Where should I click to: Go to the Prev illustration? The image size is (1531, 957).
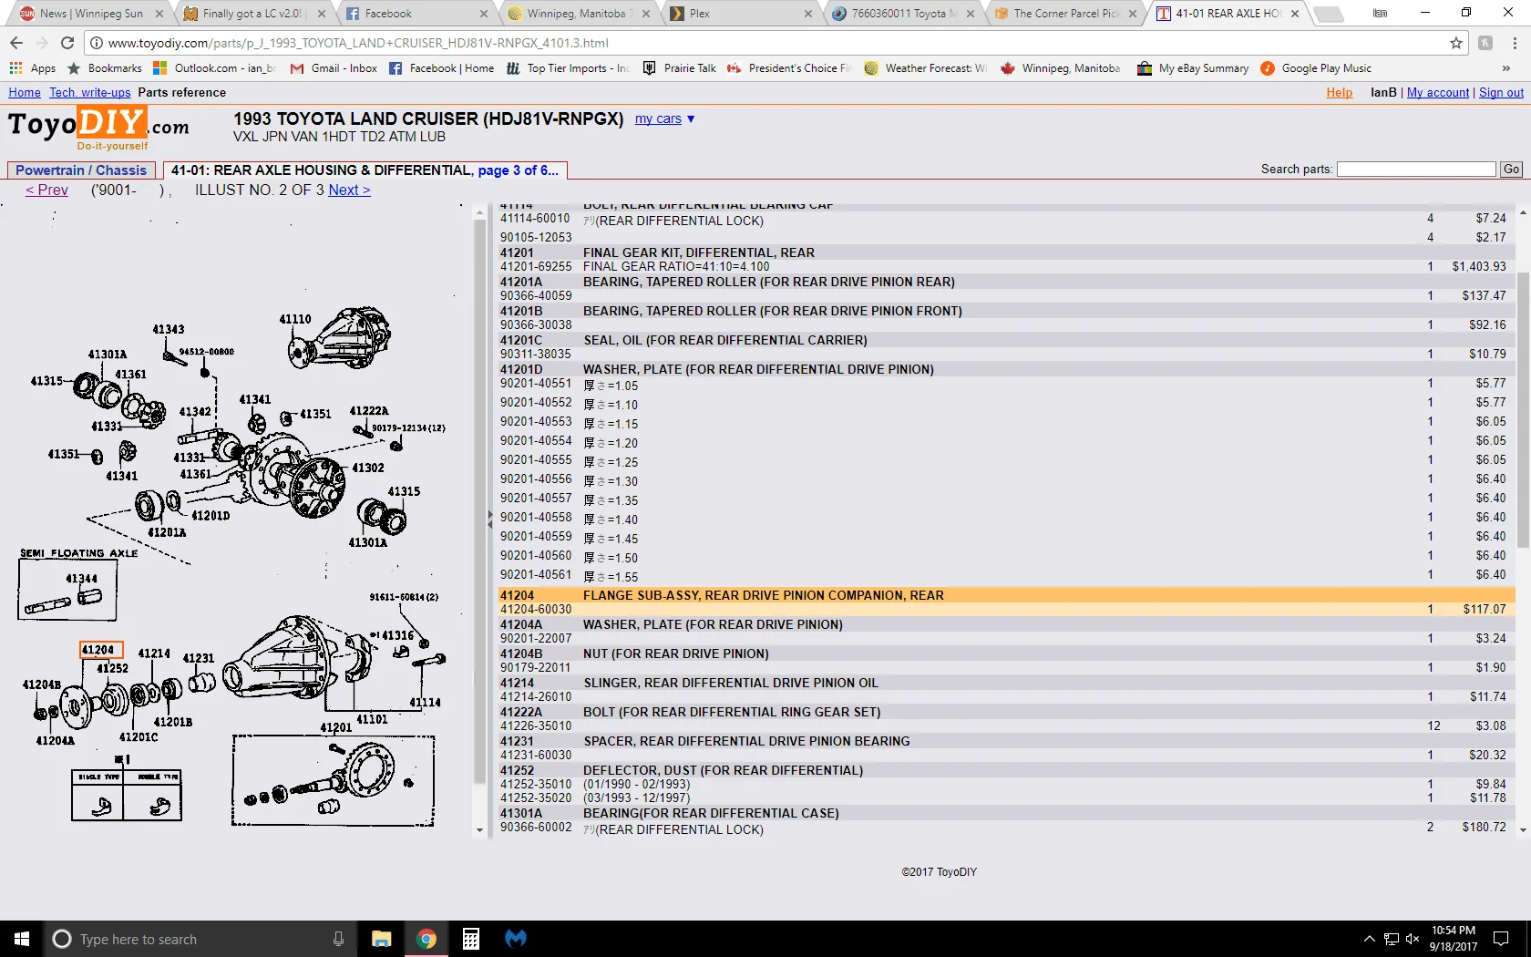[x=46, y=190]
